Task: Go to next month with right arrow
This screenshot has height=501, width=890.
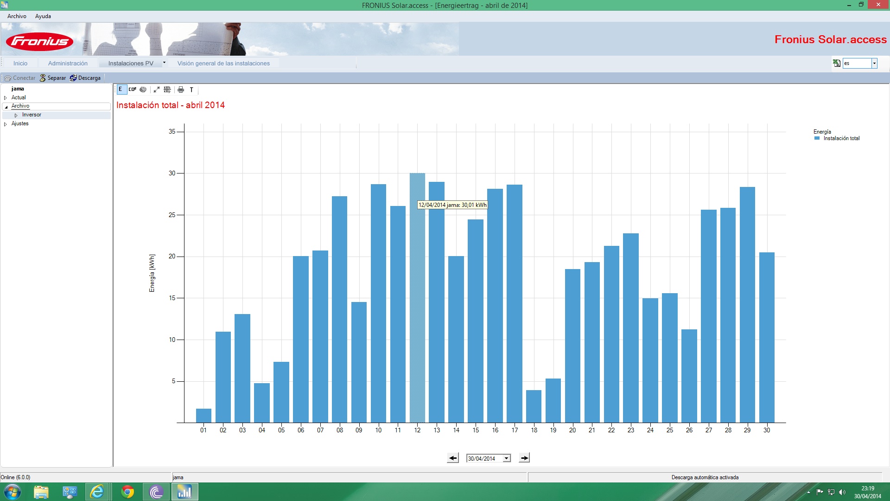Action: coord(524,458)
